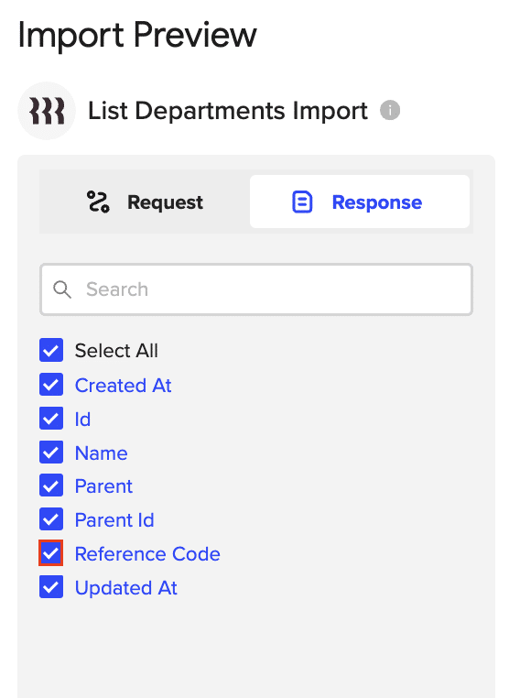Click the Response tab document icon
The image size is (509, 698).
pyautogui.click(x=302, y=202)
